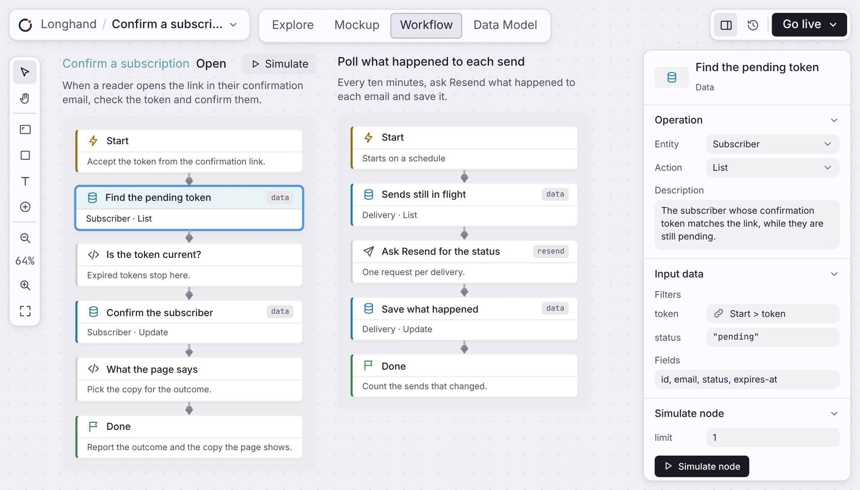Select the What the page says node
Image resolution: width=860 pixels, height=490 pixels.
point(189,379)
